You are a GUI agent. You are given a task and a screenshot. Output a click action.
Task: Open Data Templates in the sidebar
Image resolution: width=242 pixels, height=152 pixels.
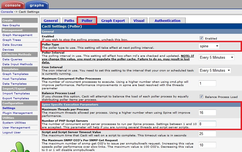click(x=14, y=84)
